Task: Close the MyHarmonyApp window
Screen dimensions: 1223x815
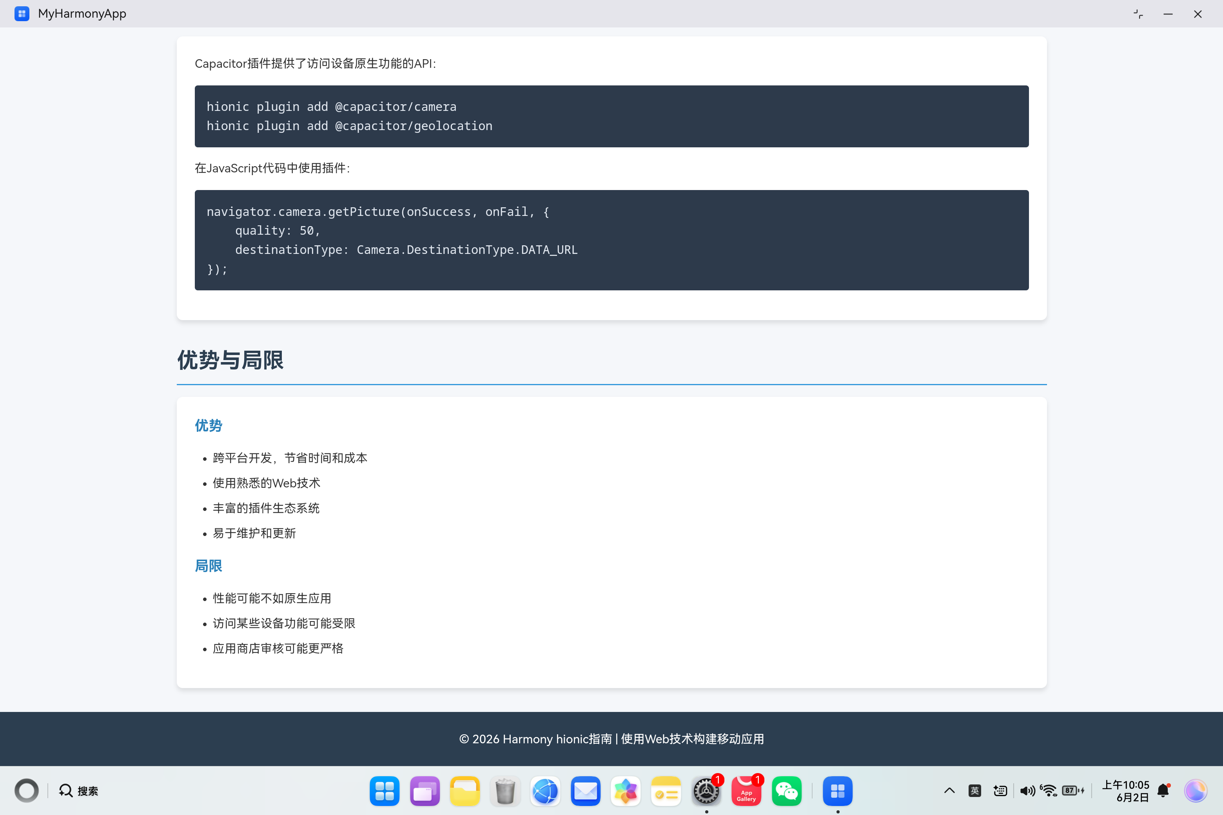Action: tap(1198, 14)
